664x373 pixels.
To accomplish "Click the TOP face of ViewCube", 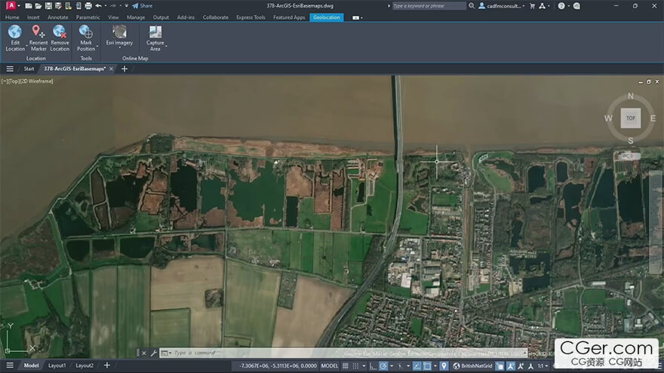I will click(x=631, y=118).
